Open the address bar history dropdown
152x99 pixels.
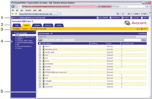point(97,7)
